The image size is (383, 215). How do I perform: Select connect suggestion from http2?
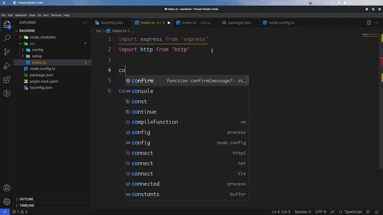[187, 153]
